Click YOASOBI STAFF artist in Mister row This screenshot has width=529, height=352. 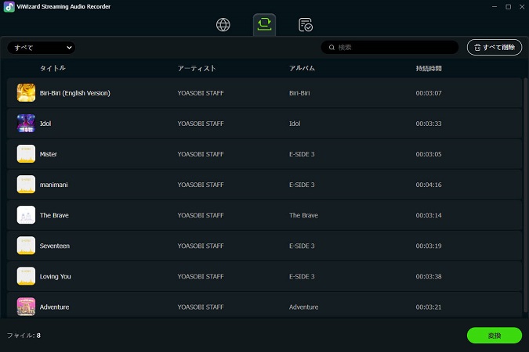pyautogui.click(x=201, y=154)
